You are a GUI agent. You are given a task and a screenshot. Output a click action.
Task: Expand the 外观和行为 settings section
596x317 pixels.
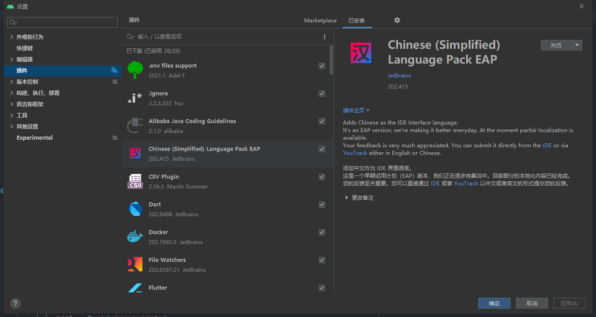point(12,37)
